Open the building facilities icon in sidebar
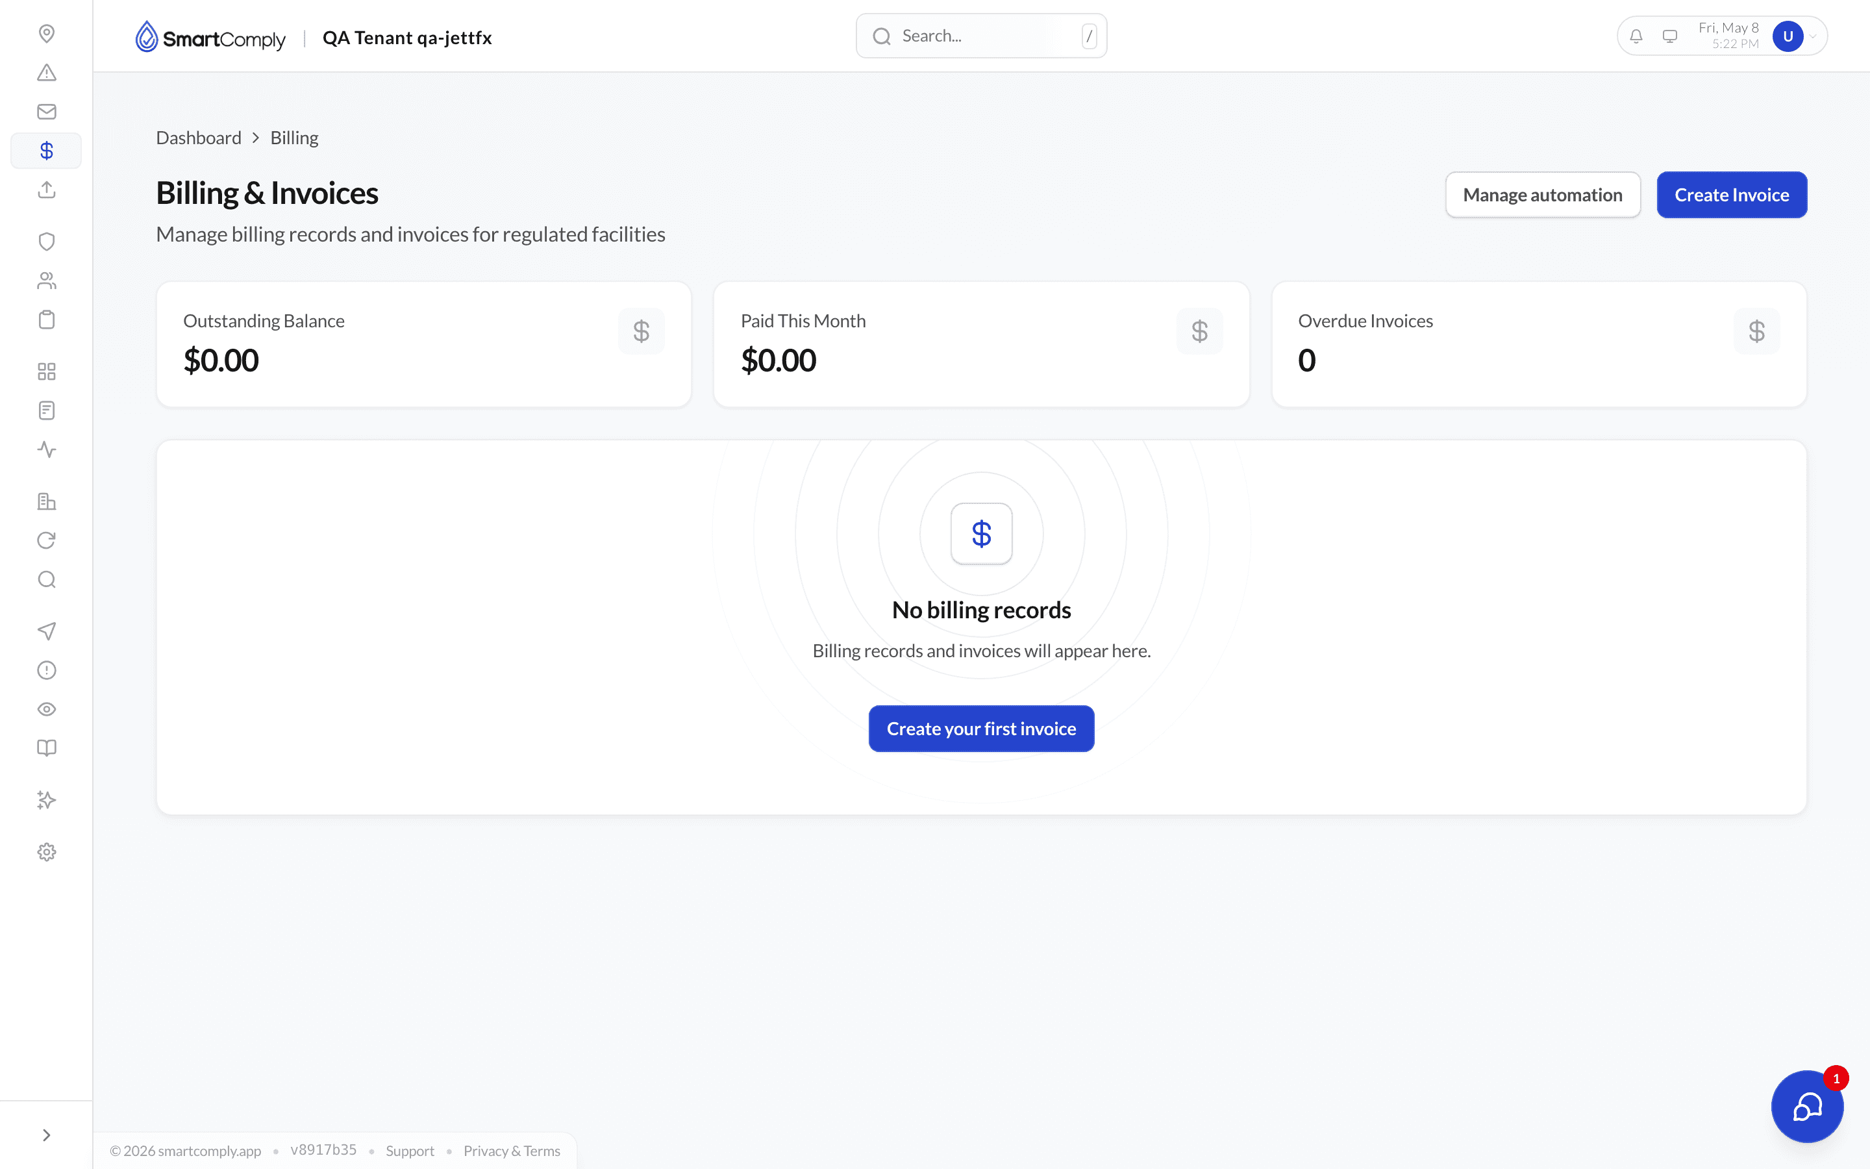The image size is (1870, 1169). pos(46,501)
